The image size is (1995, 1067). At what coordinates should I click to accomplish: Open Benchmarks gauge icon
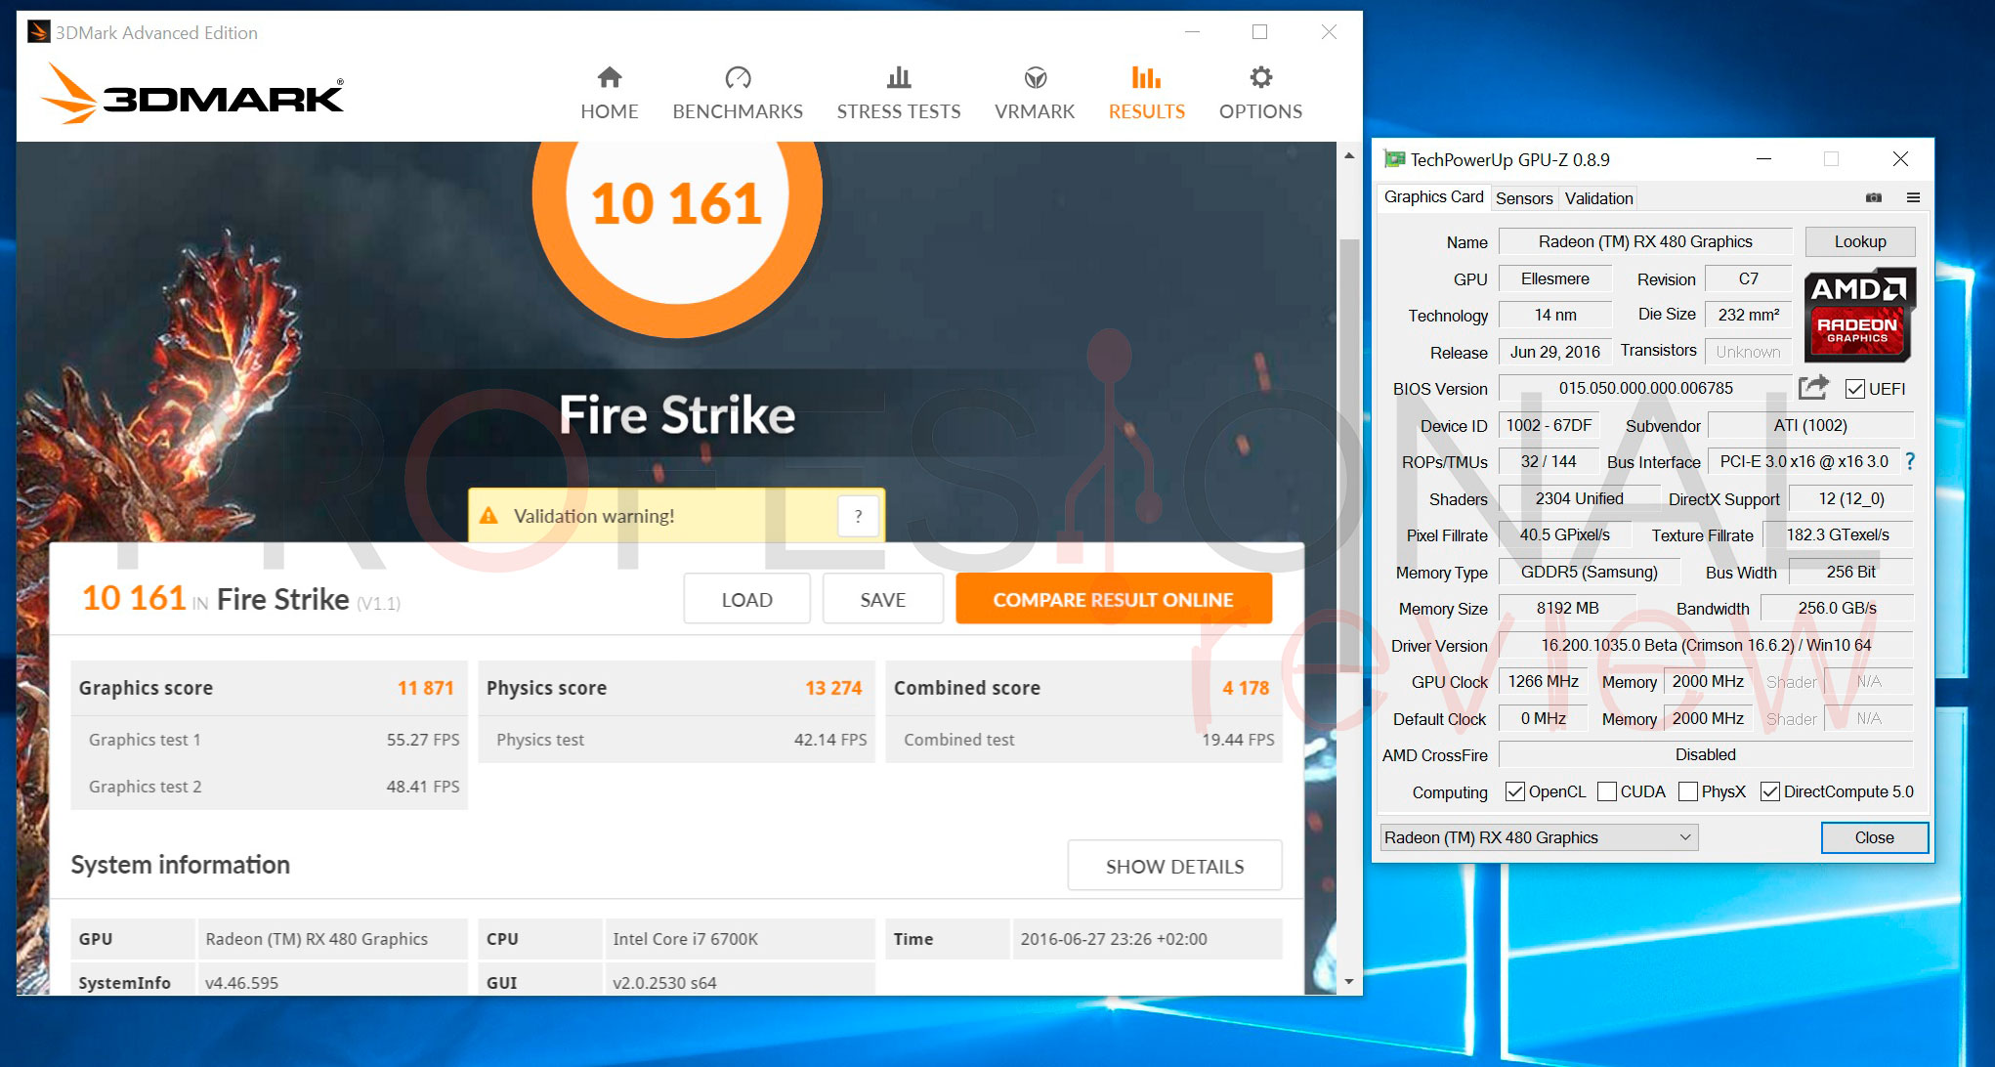pyautogui.click(x=738, y=77)
